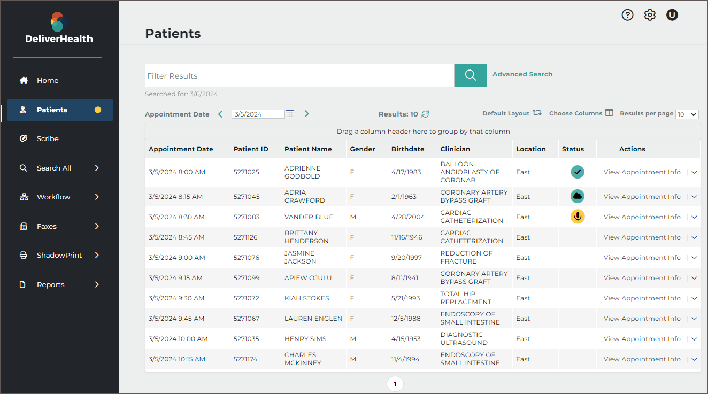Open the Results per page dropdown
The height and width of the screenshot is (394, 708).
tap(687, 114)
